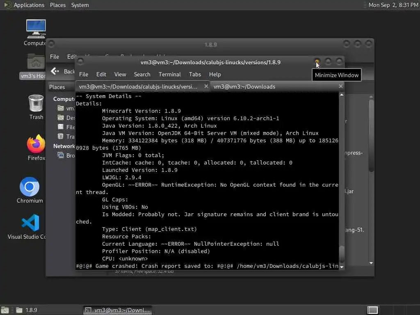Open the Terminal menu
Screen dimensions: 420x315
point(169,75)
